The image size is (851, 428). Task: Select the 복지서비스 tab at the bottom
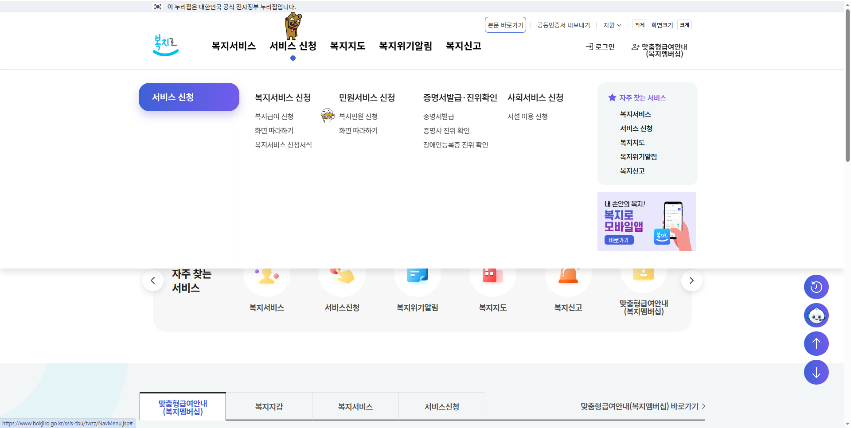coord(355,407)
